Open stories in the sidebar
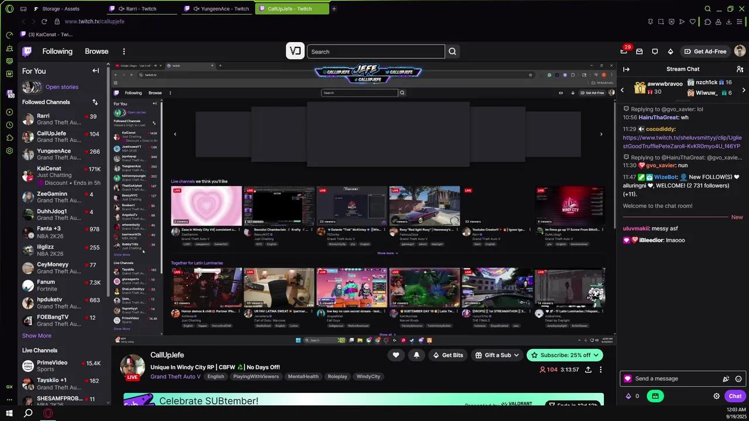 pos(61,87)
